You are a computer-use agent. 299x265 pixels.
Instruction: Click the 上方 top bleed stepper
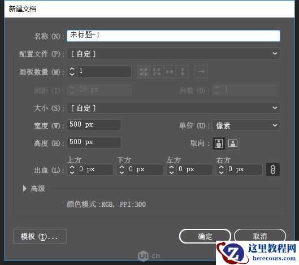[x=72, y=170]
